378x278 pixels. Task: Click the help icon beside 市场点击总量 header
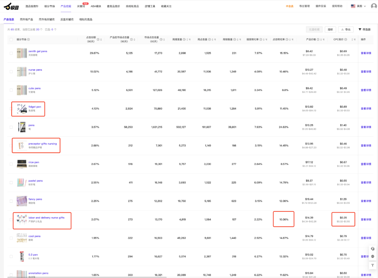(161, 39)
